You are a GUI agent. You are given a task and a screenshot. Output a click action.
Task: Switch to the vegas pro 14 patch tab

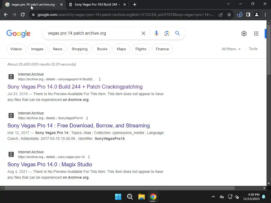coord(33,4)
